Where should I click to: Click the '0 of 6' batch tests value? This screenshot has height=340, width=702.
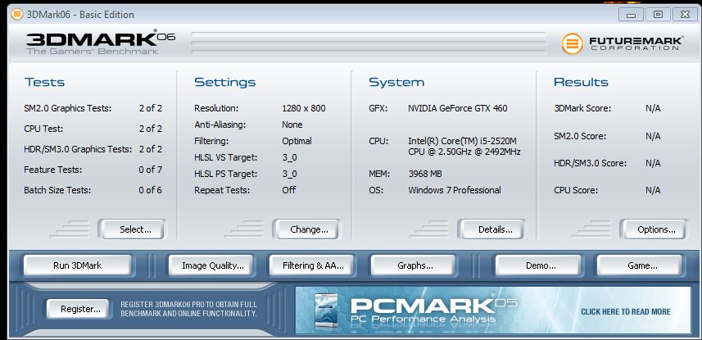[x=151, y=190]
